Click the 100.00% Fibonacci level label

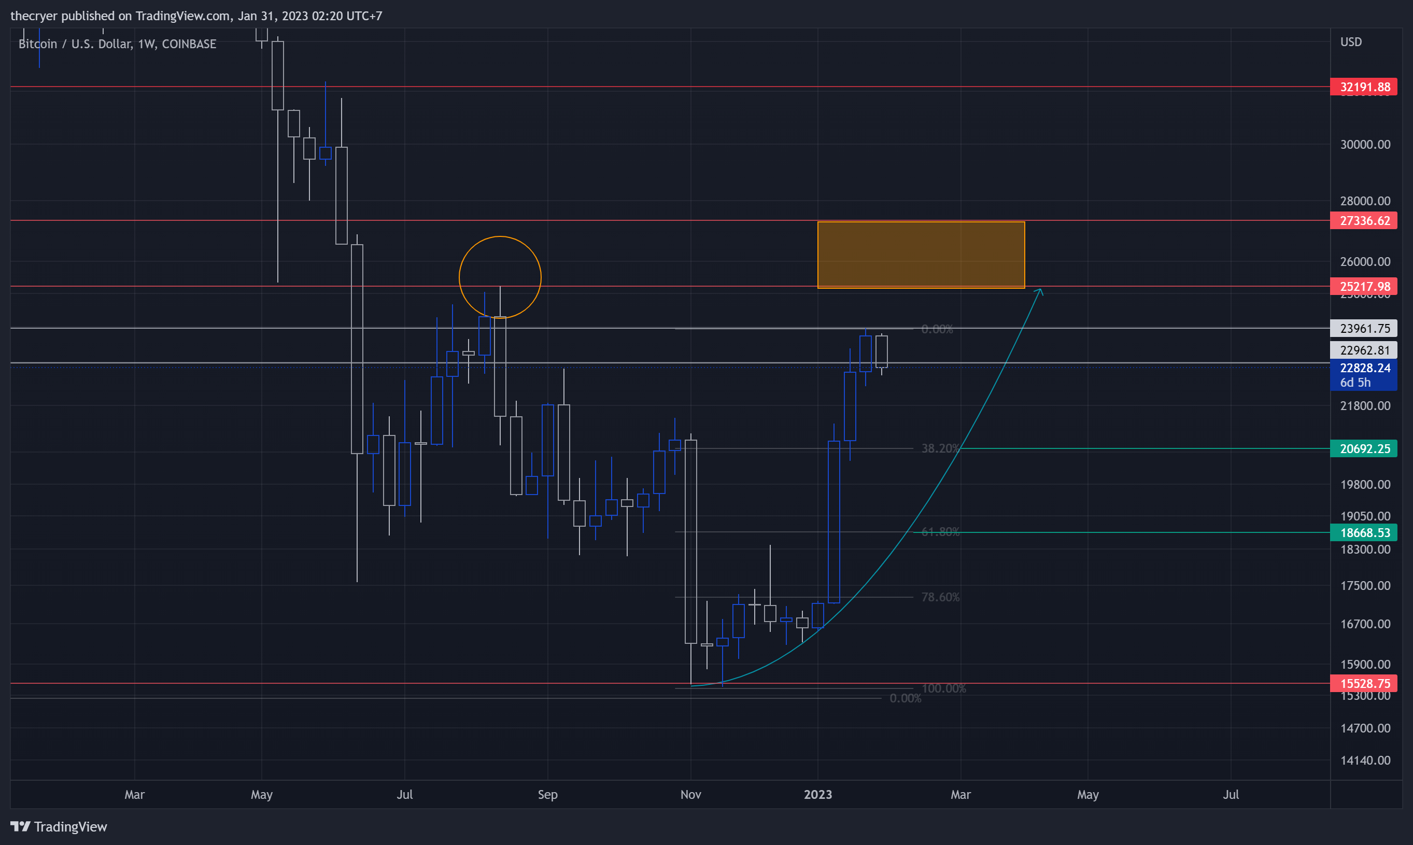[943, 688]
